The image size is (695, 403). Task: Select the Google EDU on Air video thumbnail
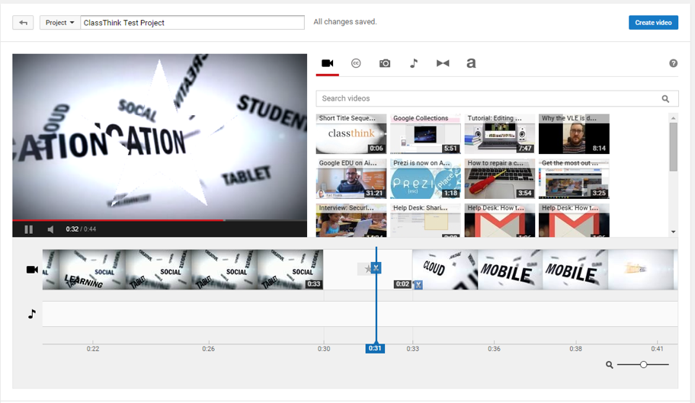coord(351,178)
